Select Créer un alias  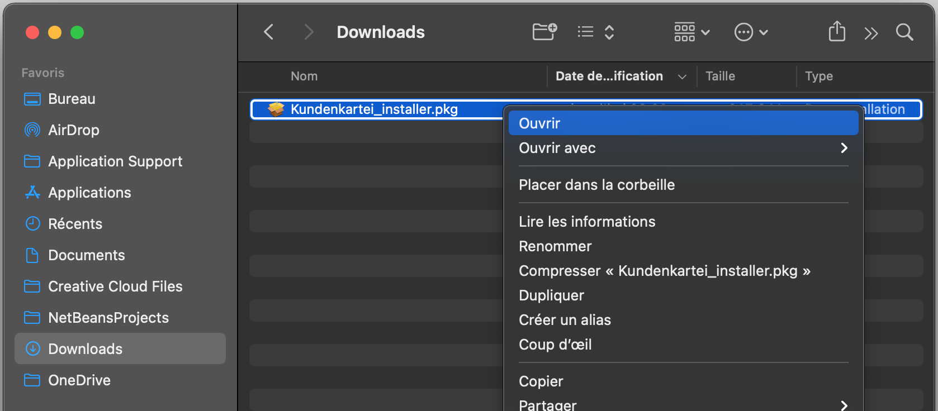[683, 319]
